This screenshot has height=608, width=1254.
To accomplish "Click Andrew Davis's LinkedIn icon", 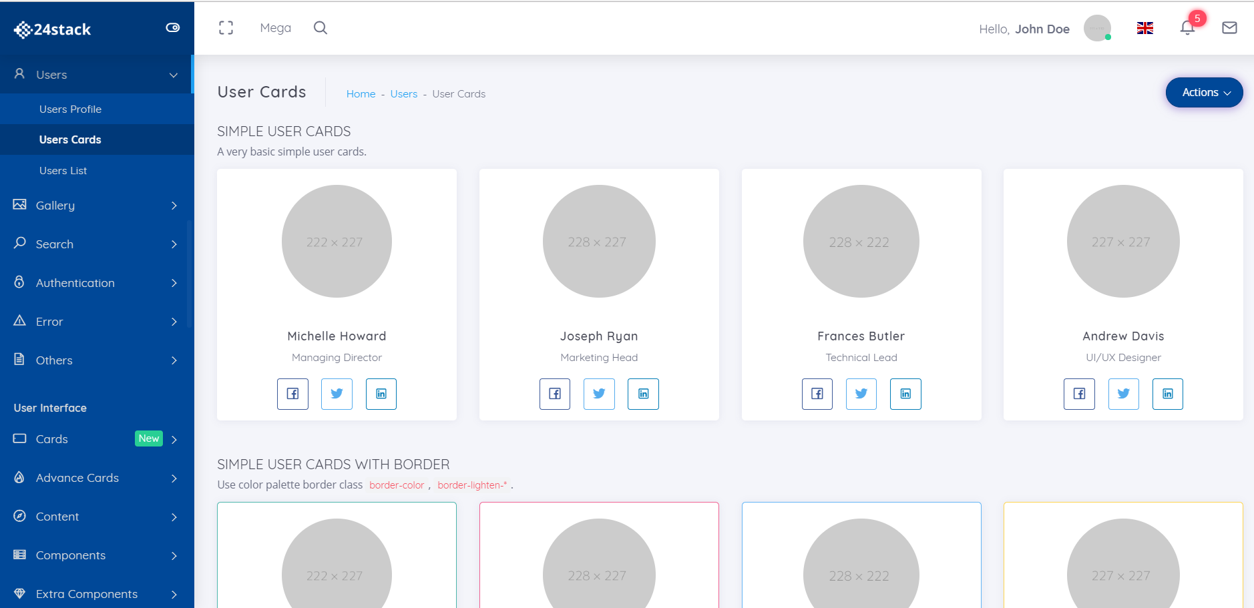I will point(1167,394).
